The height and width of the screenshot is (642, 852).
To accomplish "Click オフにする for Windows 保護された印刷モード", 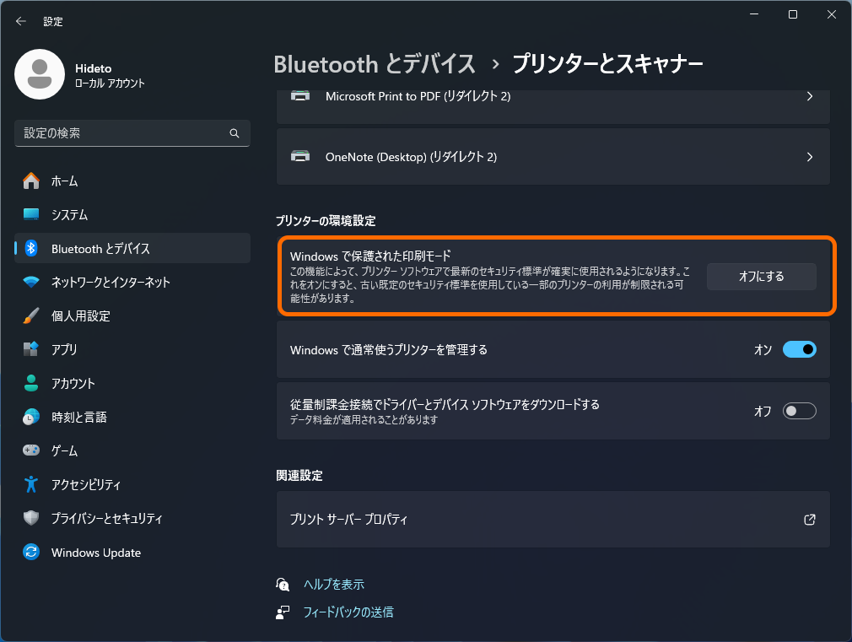I will [761, 276].
